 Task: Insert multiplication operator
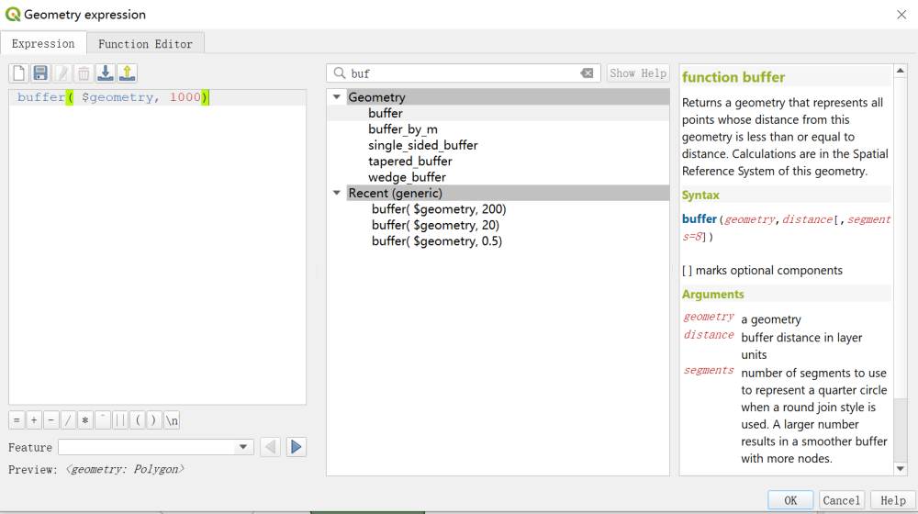pyautogui.click(x=85, y=420)
